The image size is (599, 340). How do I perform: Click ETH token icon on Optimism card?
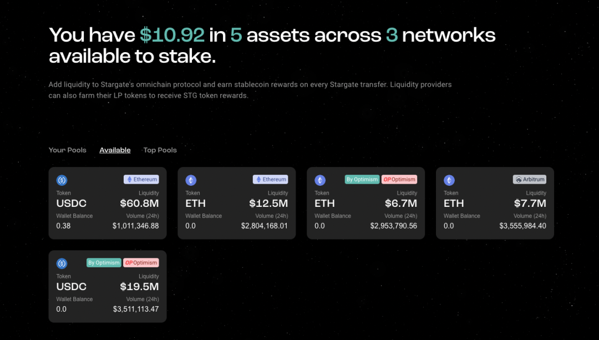(320, 180)
